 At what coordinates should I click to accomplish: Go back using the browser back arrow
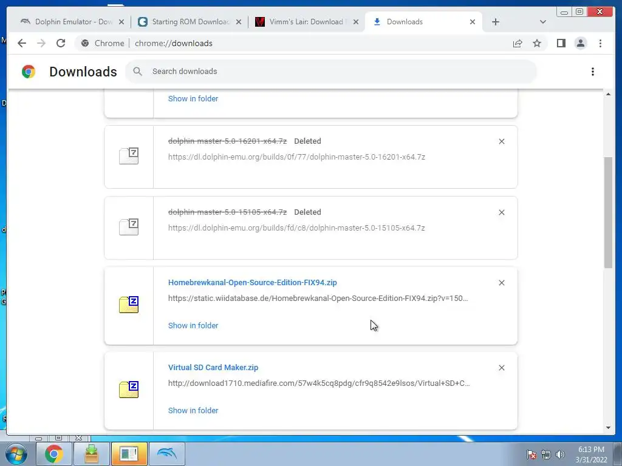pyautogui.click(x=22, y=43)
